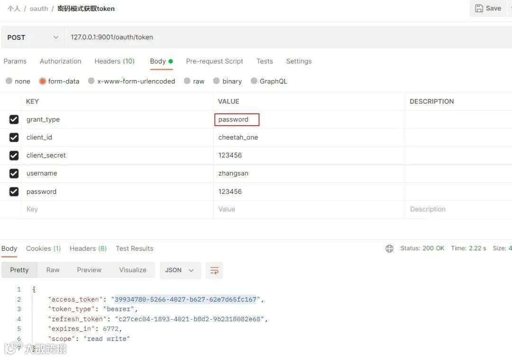Click the access_token value in response

[x=185, y=300]
